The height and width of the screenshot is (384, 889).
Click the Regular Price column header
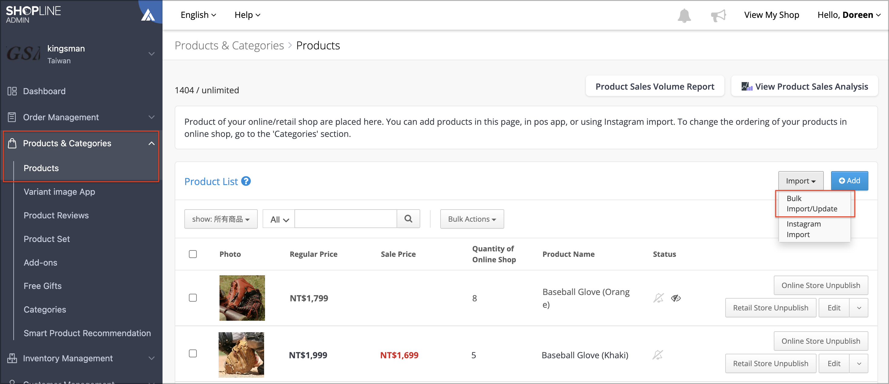point(313,254)
